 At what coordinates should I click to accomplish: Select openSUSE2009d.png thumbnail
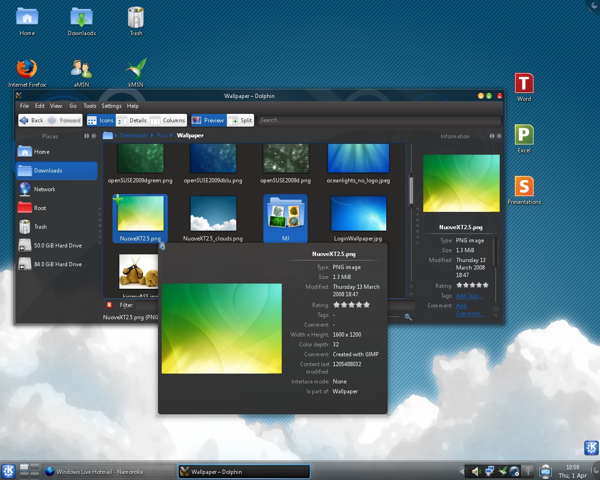pos(286,158)
